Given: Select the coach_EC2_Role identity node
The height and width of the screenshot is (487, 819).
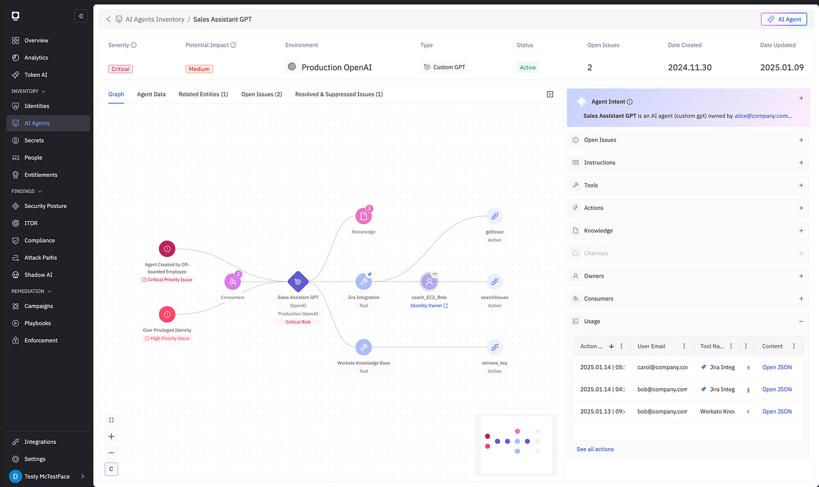Looking at the screenshot, I should pyautogui.click(x=429, y=282).
